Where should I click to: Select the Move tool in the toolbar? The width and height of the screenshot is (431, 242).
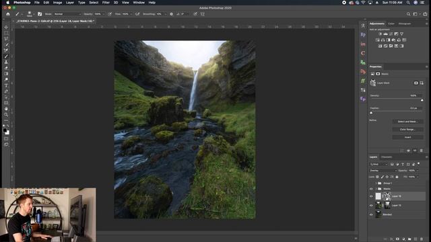click(6, 27)
